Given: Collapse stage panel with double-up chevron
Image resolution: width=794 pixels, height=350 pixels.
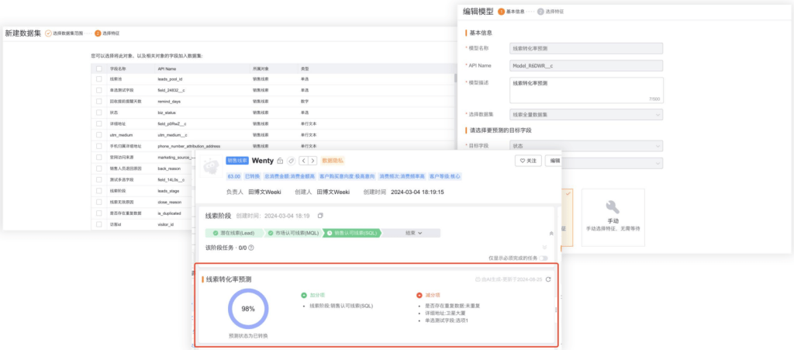Looking at the screenshot, I should click(x=551, y=232).
